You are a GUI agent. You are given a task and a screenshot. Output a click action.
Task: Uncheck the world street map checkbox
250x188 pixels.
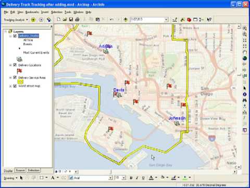15,86
